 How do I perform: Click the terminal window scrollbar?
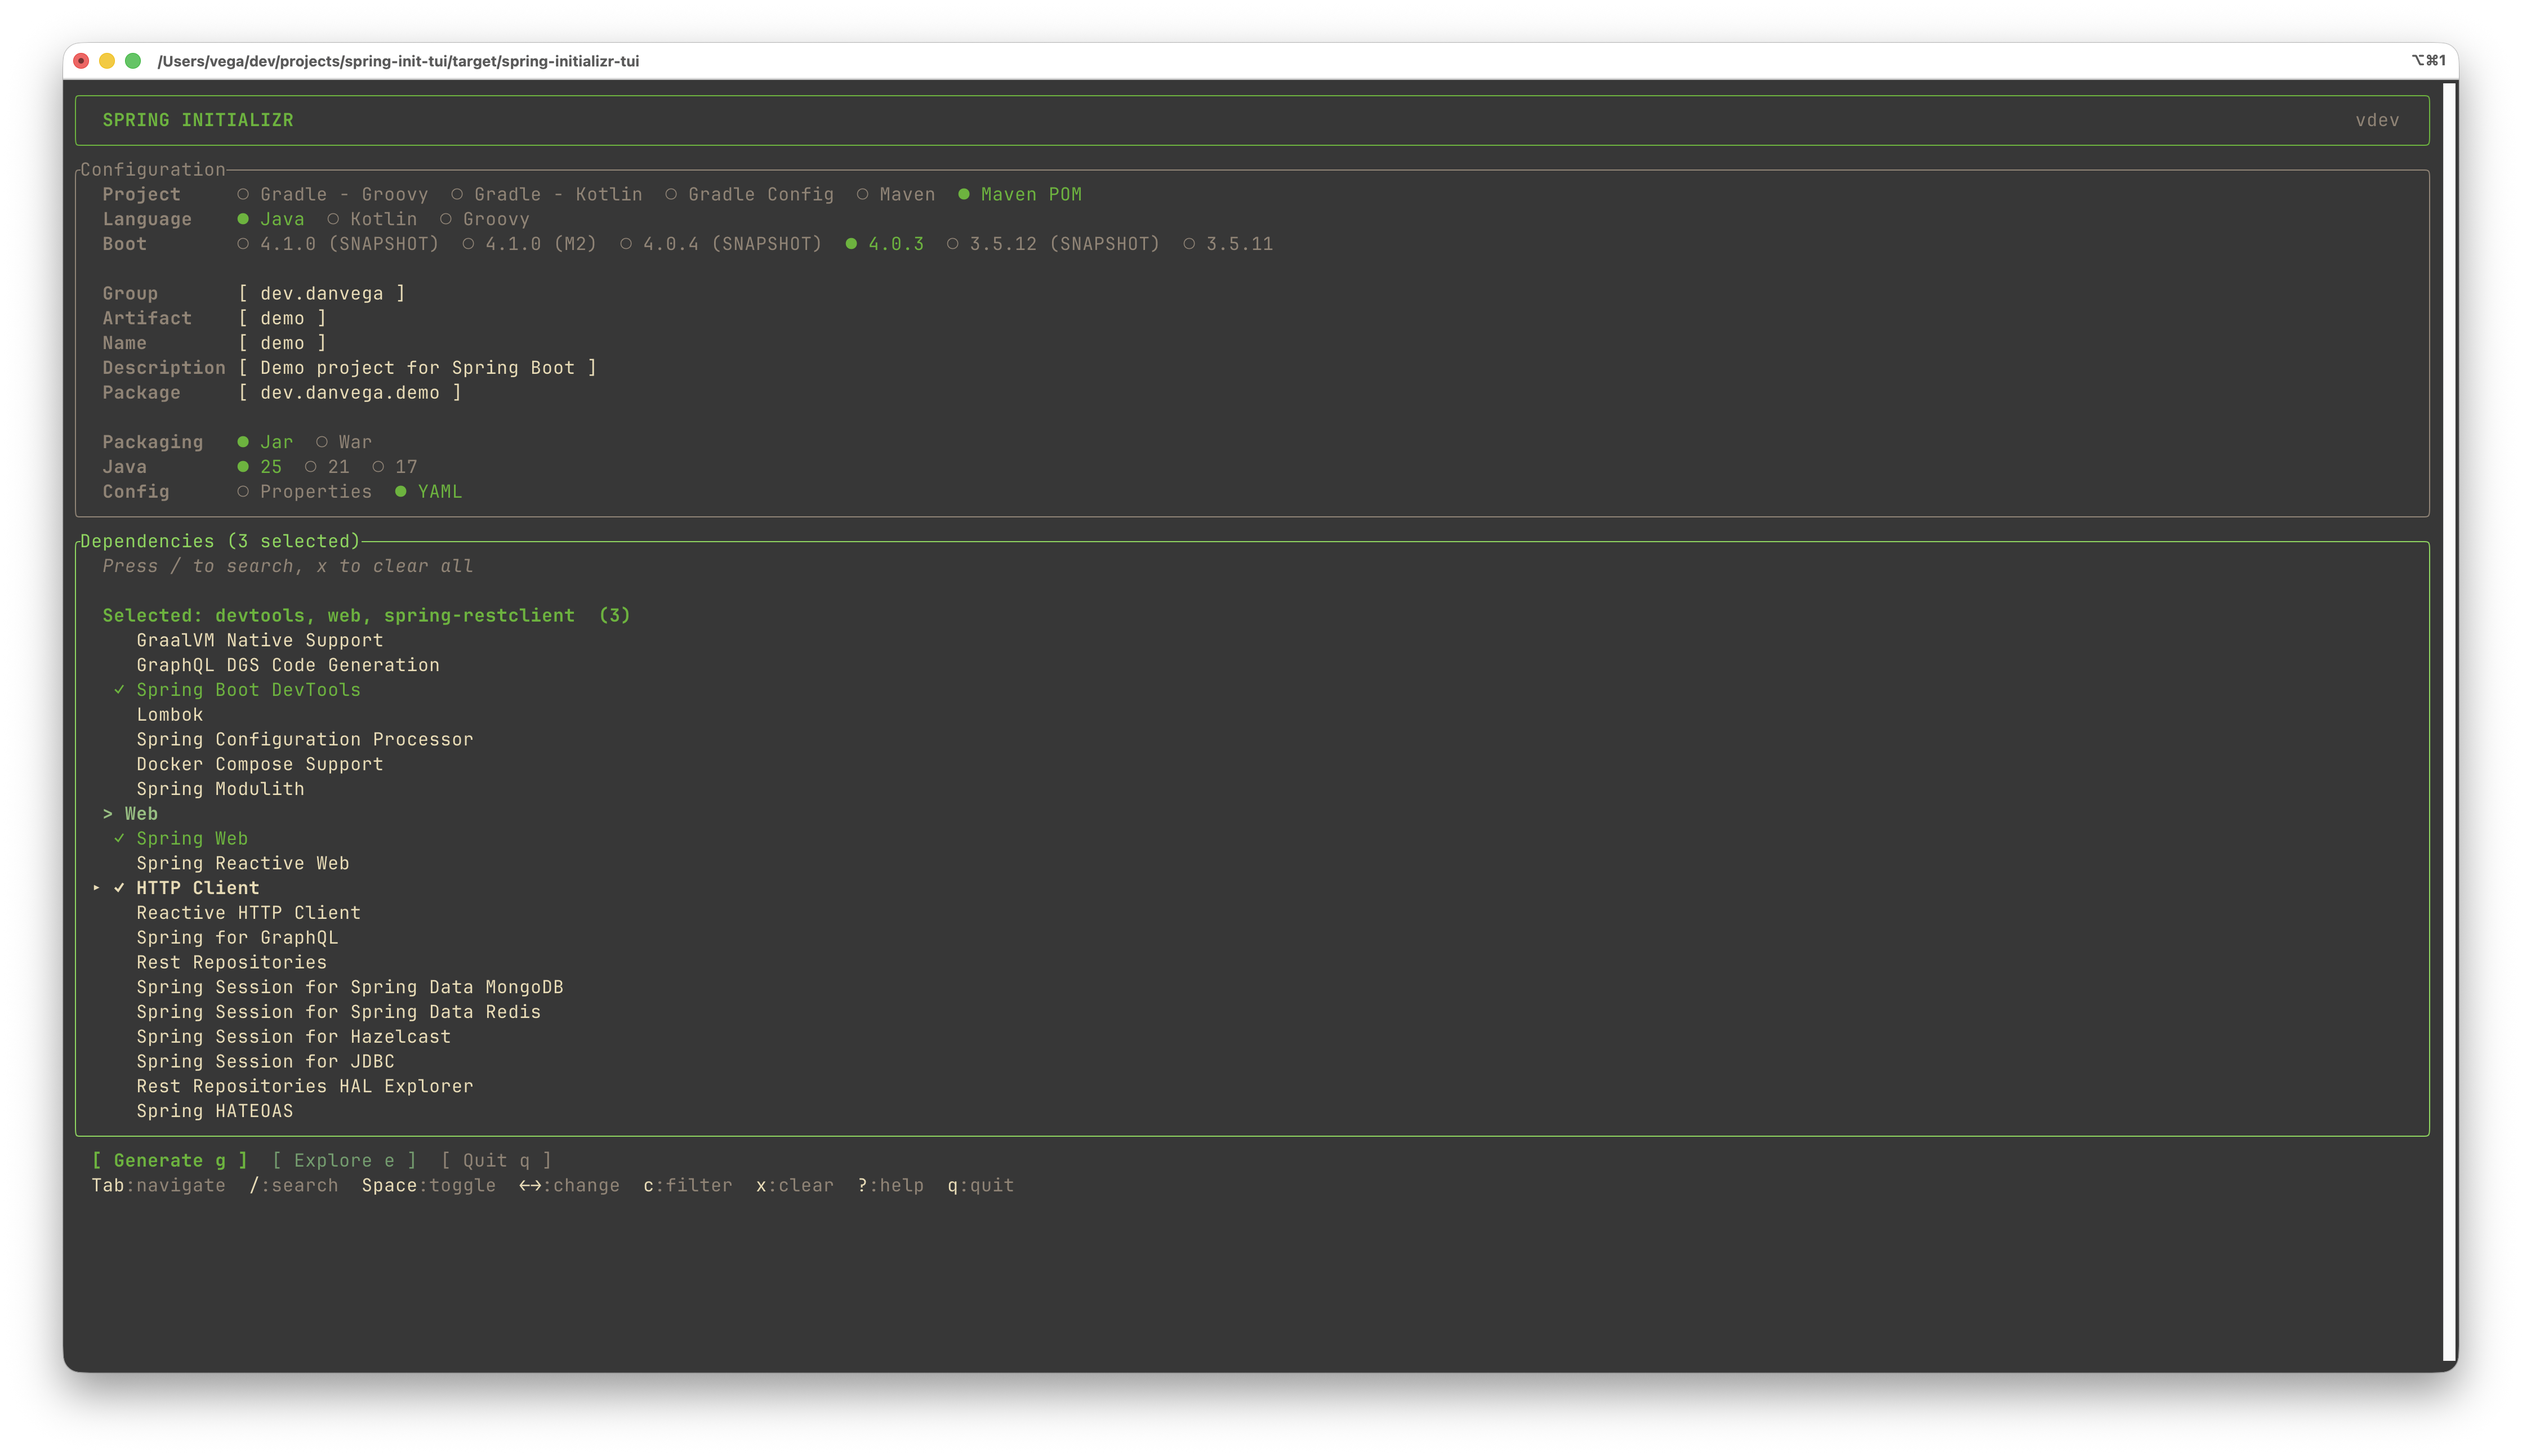[2448, 720]
